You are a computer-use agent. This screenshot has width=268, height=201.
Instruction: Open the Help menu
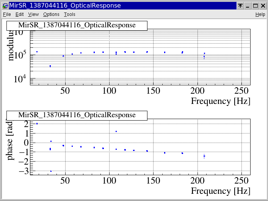coord(260,14)
